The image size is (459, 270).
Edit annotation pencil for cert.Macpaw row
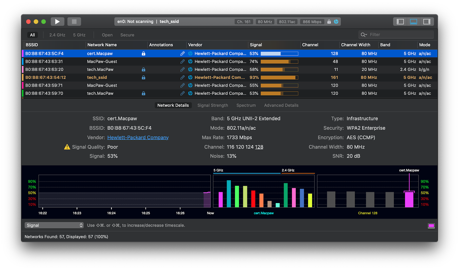tap(182, 53)
